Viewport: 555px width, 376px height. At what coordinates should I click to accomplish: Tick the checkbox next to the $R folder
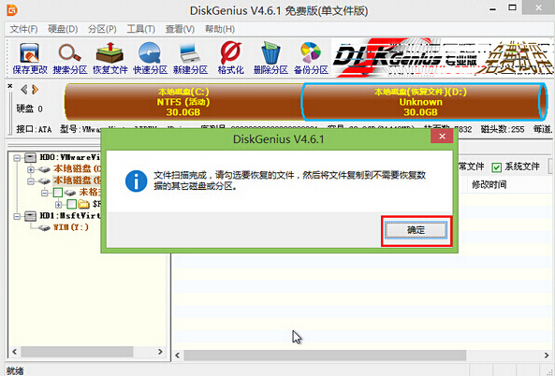pyautogui.click(x=71, y=204)
